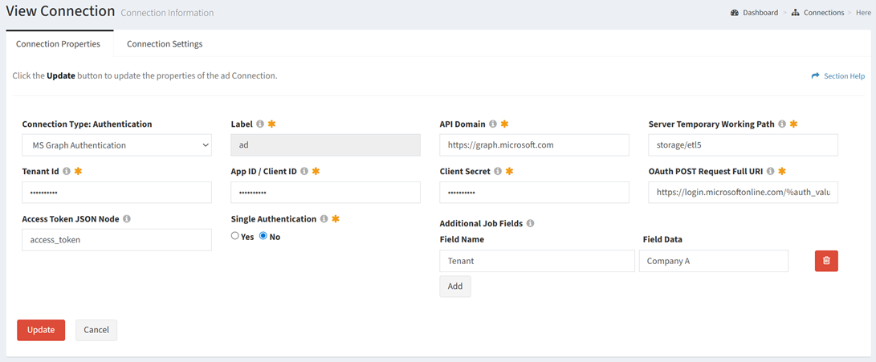876x362 pixels.
Task: Open the Connection Properties tab
Action: click(59, 44)
